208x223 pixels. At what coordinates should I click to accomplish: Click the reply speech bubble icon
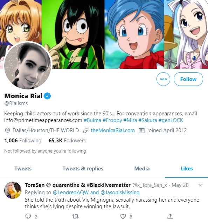tap(28, 216)
